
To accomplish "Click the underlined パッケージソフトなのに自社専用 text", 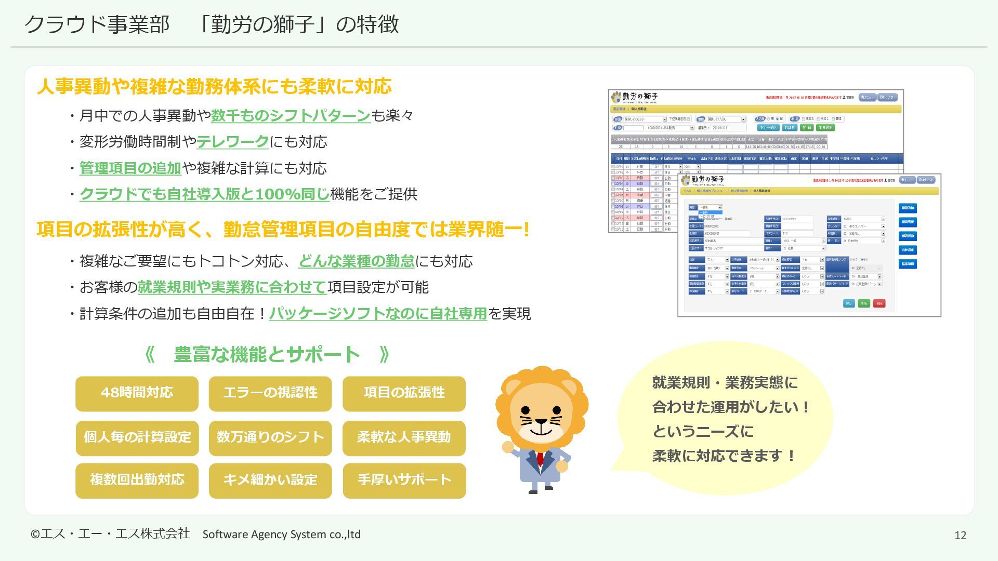I will 378,314.
